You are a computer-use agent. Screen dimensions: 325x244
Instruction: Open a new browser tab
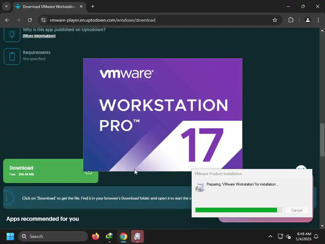[x=93, y=7]
